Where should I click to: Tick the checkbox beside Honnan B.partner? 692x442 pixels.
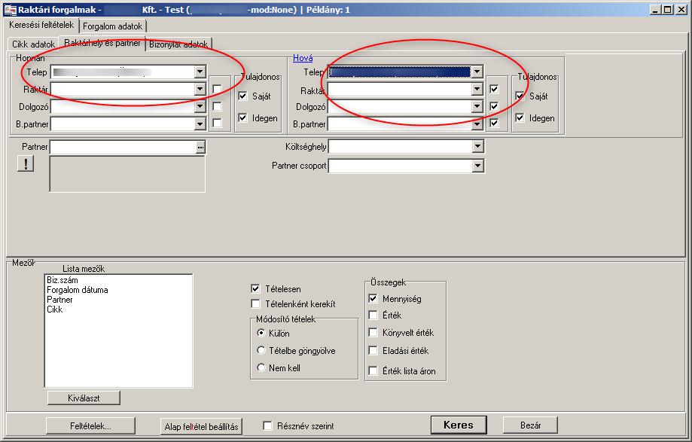point(217,123)
